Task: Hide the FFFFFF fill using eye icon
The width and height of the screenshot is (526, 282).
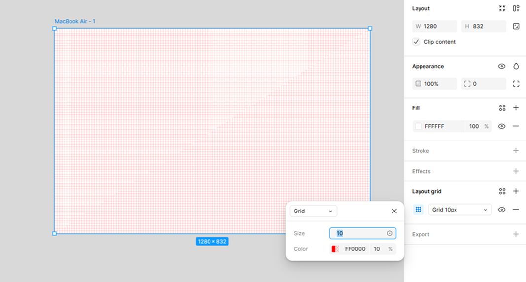Action: point(502,126)
